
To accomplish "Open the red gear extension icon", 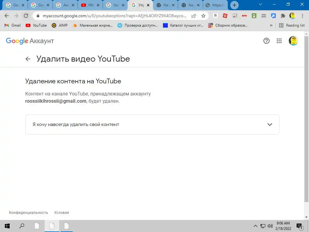I will click(225, 16).
